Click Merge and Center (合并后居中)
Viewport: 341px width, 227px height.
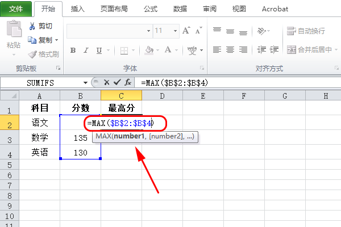309,50
